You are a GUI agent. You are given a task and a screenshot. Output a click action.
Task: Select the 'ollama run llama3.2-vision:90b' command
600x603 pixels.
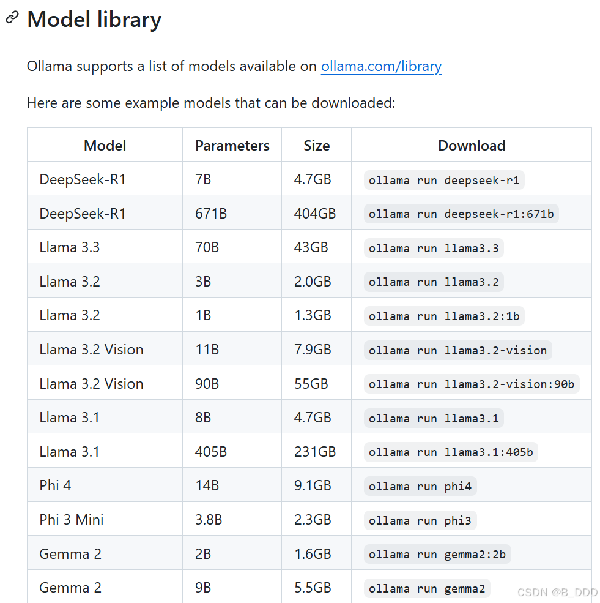[x=472, y=384]
